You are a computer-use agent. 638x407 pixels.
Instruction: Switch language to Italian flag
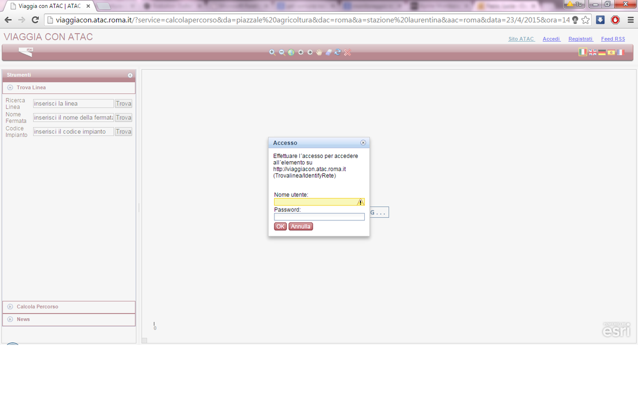583,52
